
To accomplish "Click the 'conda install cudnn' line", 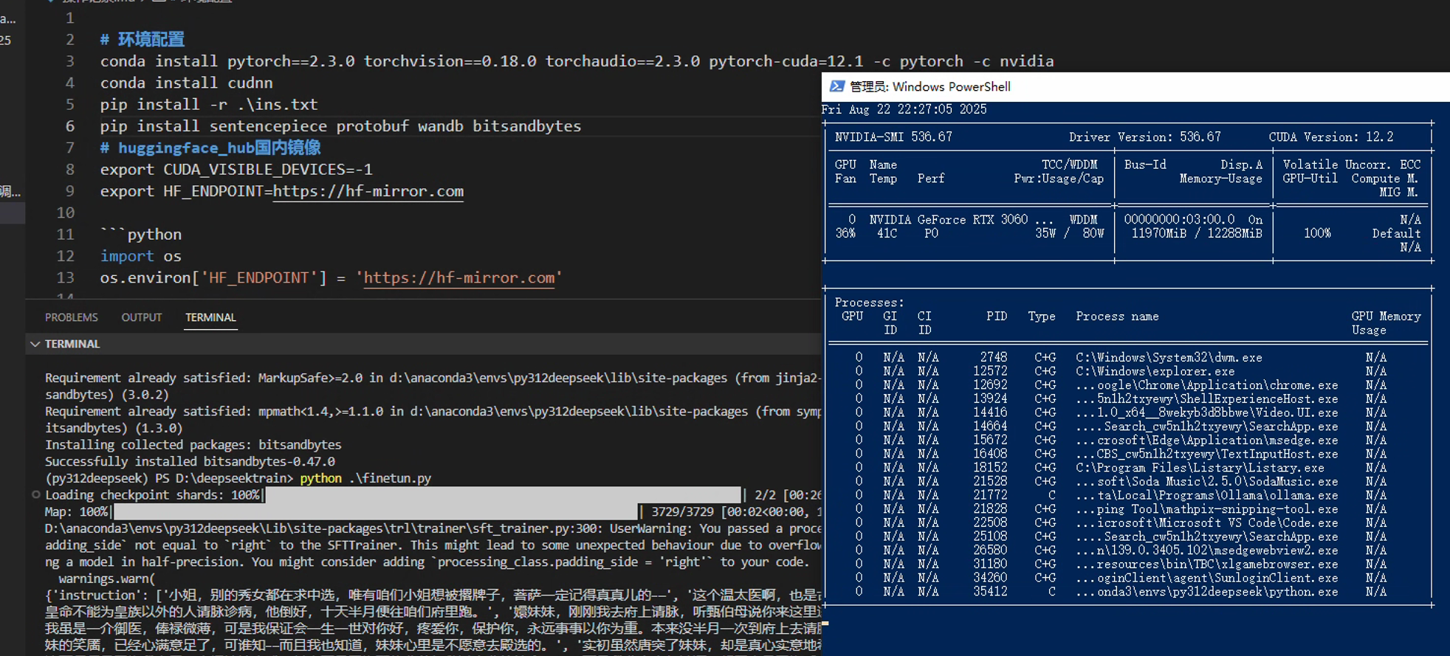I will pyautogui.click(x=187, y=83).
